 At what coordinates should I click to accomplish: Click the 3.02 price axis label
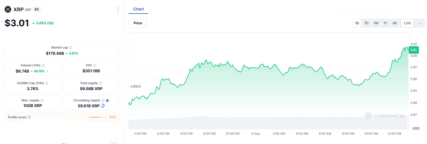[413, 44]
